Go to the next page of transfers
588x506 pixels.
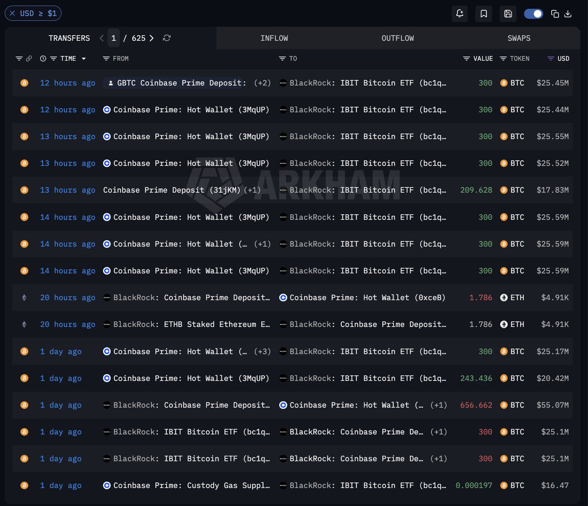click(152, 38)
